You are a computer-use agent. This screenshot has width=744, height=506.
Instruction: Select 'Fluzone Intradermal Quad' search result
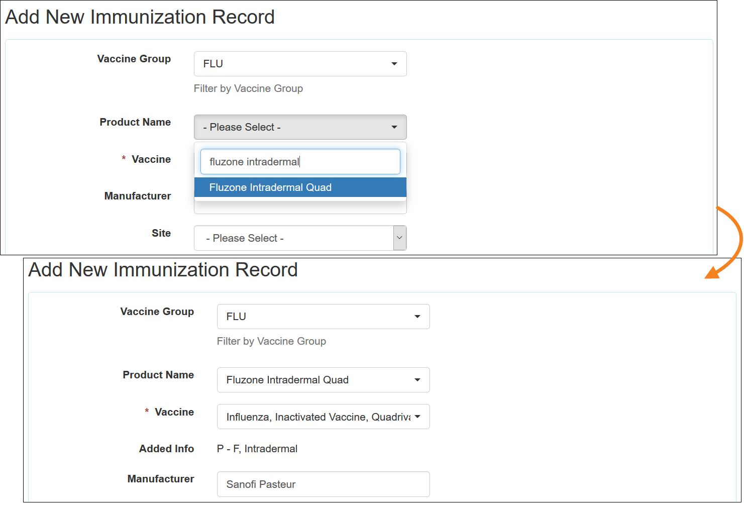pyautogui.click(x=300, y=187)
